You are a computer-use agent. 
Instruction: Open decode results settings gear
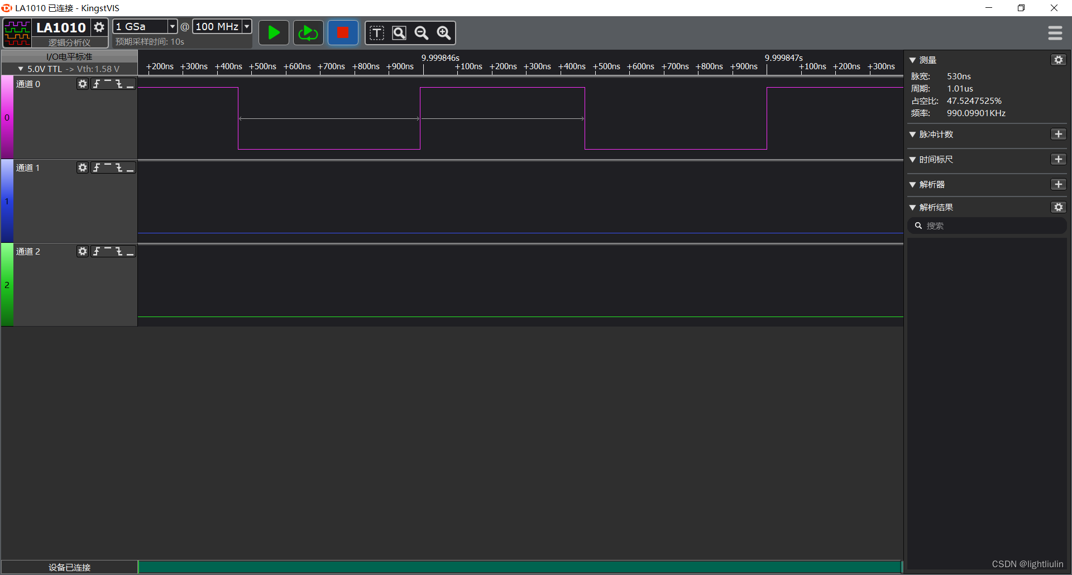1059,207
